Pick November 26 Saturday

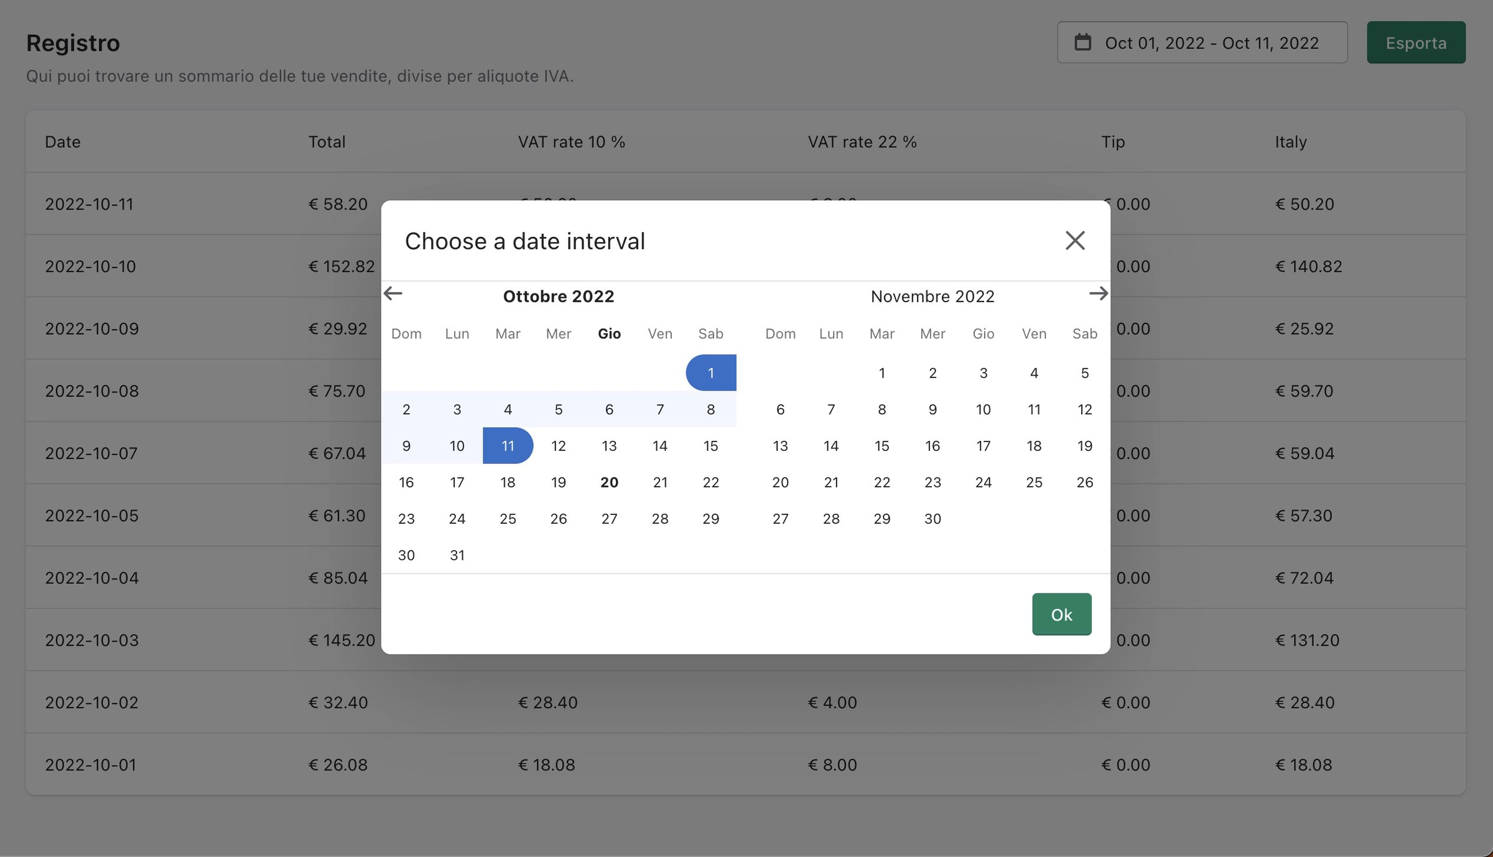(x=1084, y=483)
